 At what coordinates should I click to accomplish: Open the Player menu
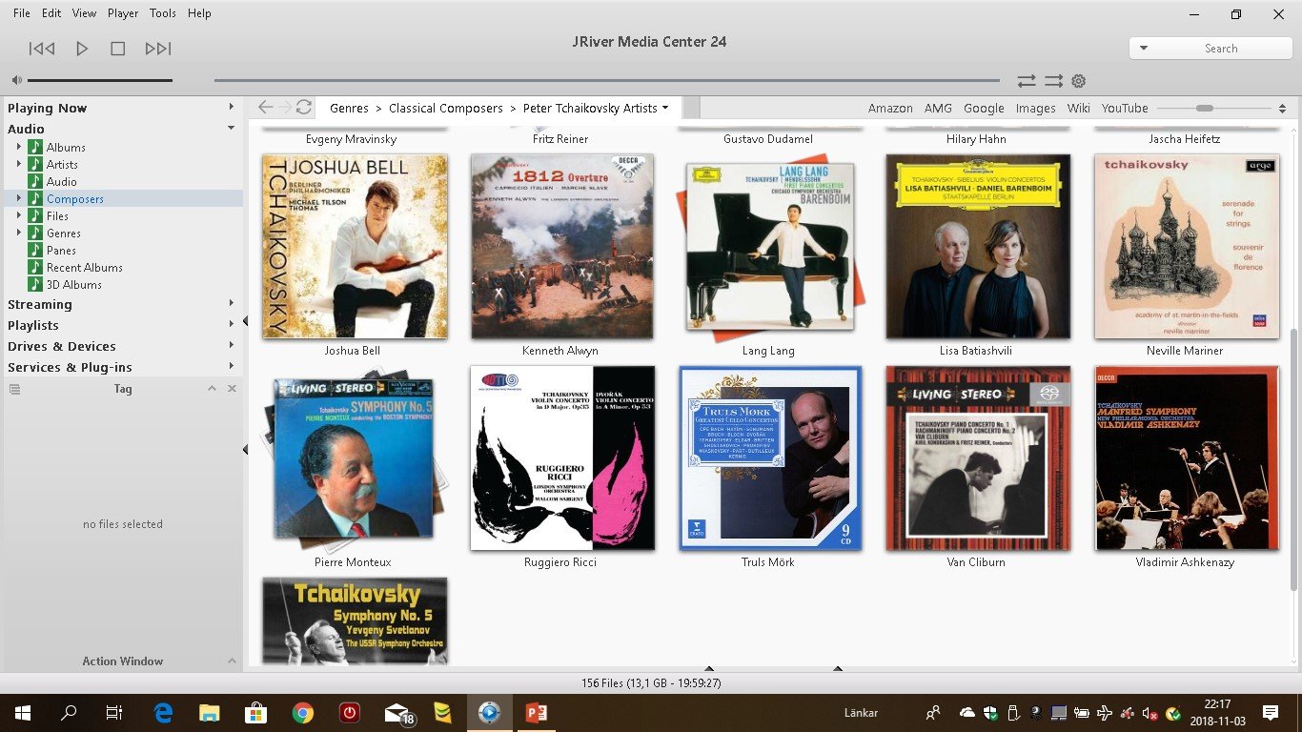(x=123, y=13)
